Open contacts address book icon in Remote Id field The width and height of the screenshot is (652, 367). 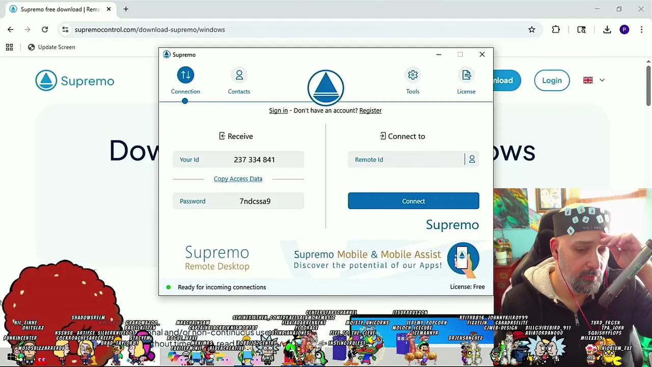click(x=472, y=160)
